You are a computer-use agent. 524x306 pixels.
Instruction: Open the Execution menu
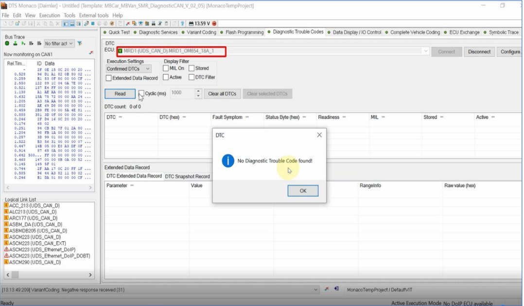[50, 16]
